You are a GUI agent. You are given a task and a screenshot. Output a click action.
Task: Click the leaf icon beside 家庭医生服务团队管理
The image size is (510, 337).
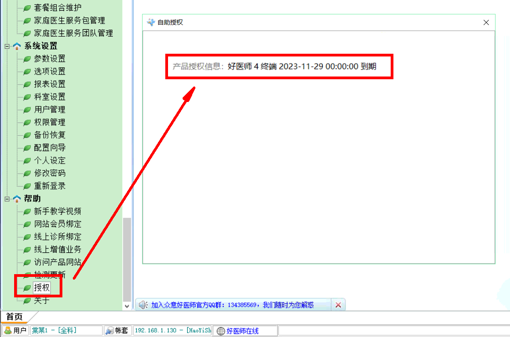[27, 34]
